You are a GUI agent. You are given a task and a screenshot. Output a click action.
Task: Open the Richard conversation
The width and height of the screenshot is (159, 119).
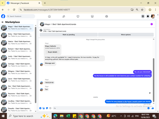tap(17, 50)
